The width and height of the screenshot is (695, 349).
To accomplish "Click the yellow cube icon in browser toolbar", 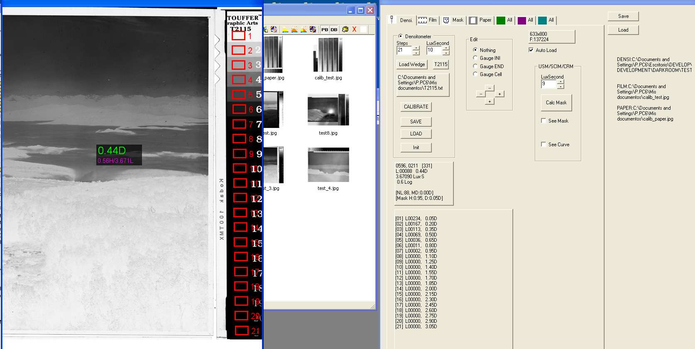I will pos(345,29).
